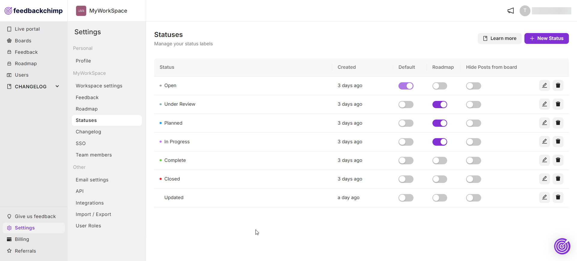Enable Roadmap toggle for Complete
The width and height of the screenshot is (577, 261).
click(440, 160)
